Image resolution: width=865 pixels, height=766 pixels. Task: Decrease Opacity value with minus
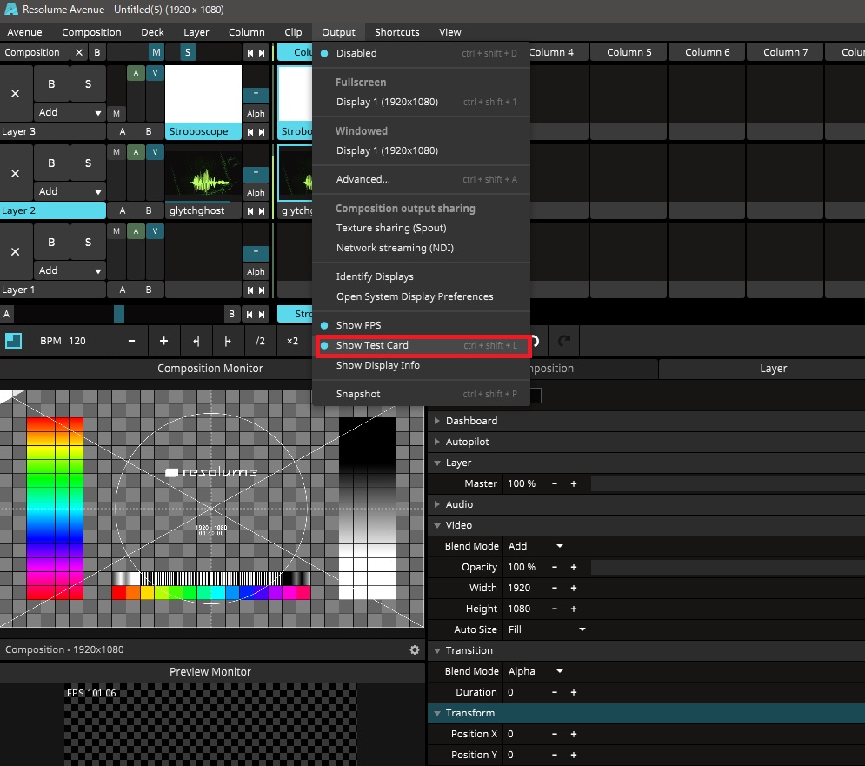(x=555, y=567)
